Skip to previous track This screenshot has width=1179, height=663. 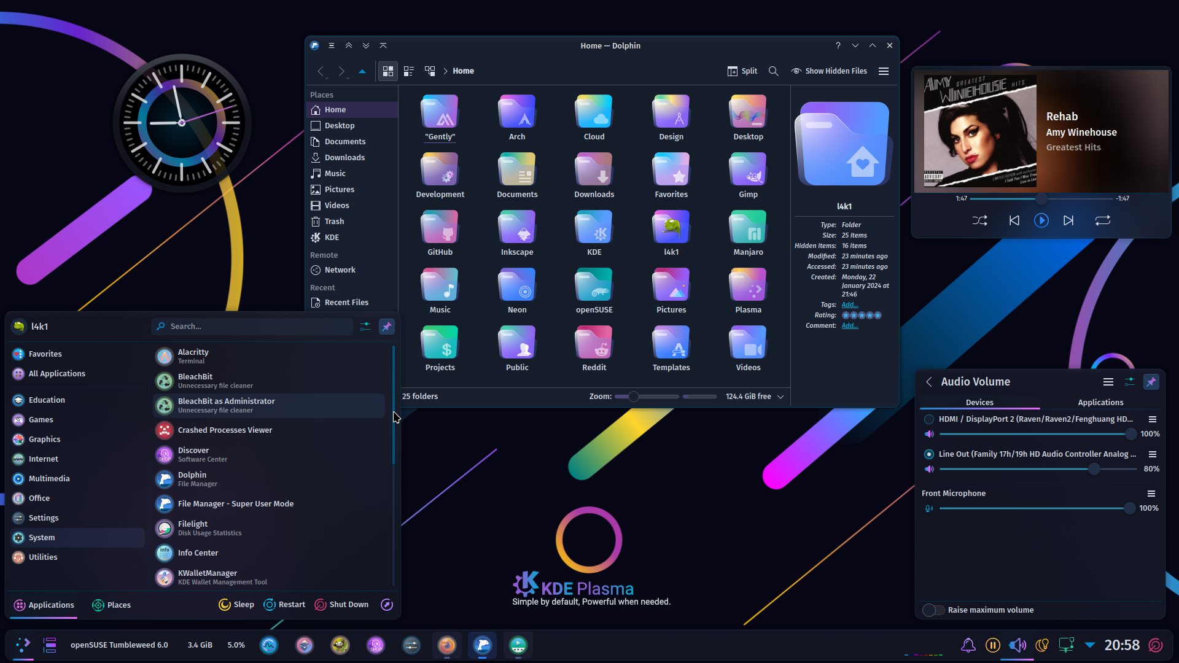click(x=1014, y=220)
